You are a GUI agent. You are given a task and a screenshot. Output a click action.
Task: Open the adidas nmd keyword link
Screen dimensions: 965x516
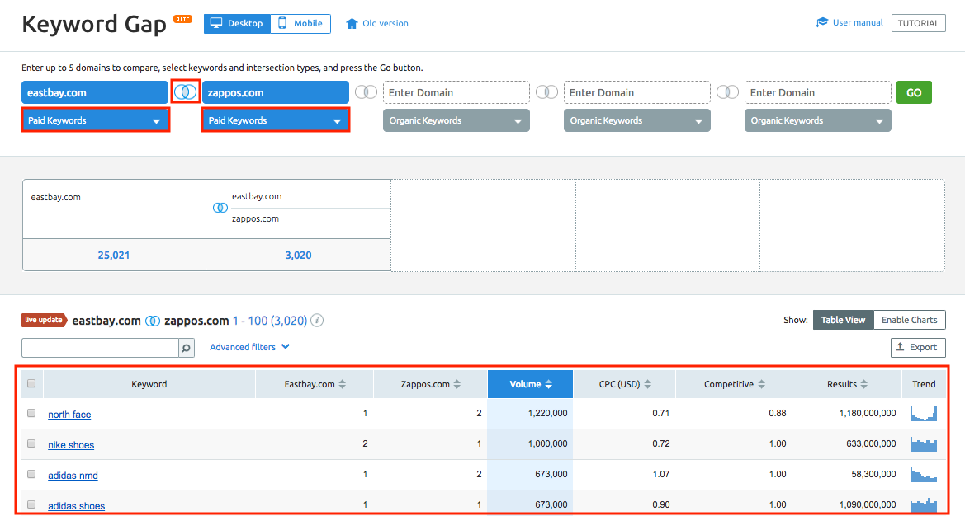tap(73, 476)
